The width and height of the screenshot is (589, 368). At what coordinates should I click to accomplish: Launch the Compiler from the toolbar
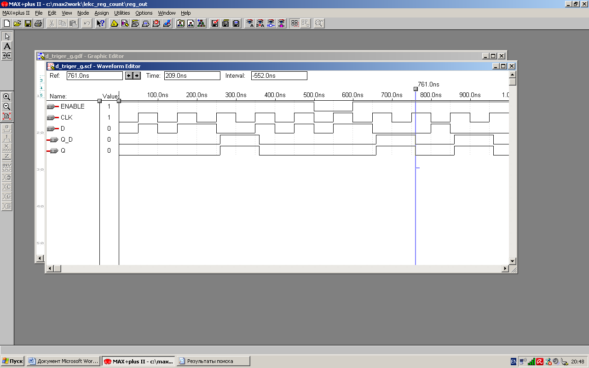[x=135, y=23]
